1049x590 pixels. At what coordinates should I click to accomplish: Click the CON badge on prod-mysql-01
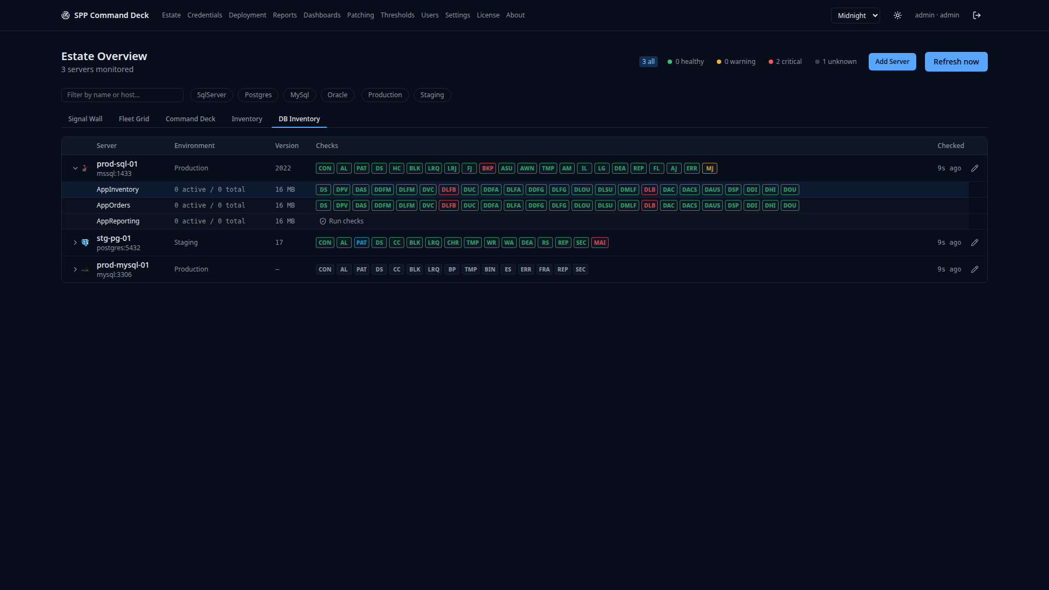pos(325,269)
